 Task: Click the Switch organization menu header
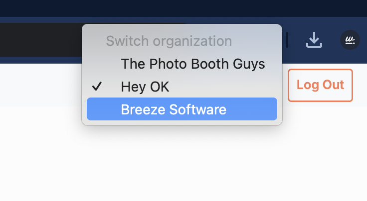point(169,41)
